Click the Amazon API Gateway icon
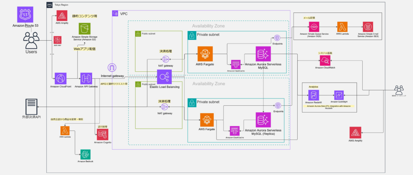This screenshot has width=413, height=175. pos(86,79)
